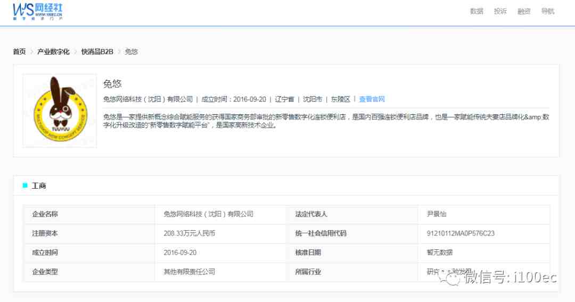The height and width of the screenshot is (302, 575).
Task: Select legal representative name 尹晨怡
Action: click(x=437, y=214)
